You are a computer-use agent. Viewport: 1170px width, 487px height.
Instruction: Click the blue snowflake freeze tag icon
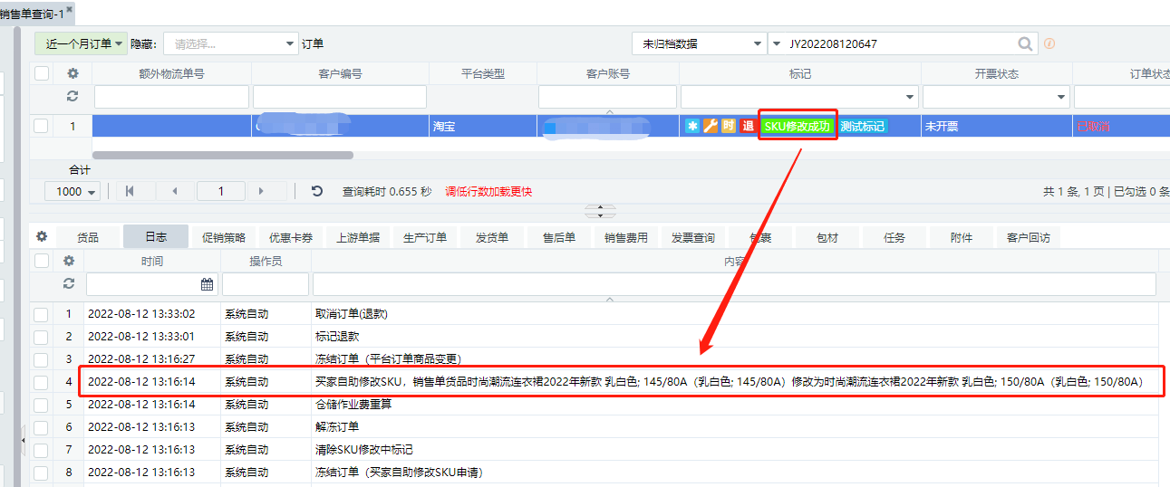pyautogui.click(x=692, y=127)
